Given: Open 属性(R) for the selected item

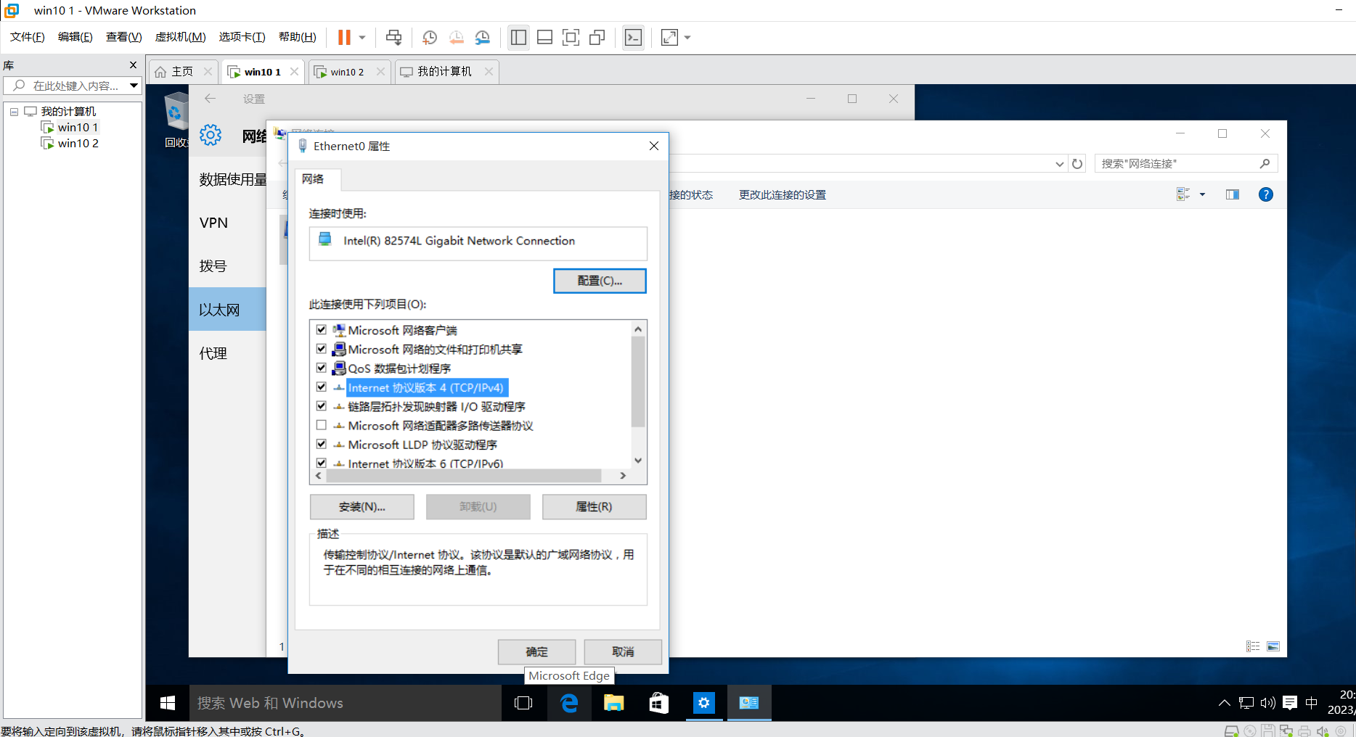Looking at the screenshot, I should click(594, 507).
